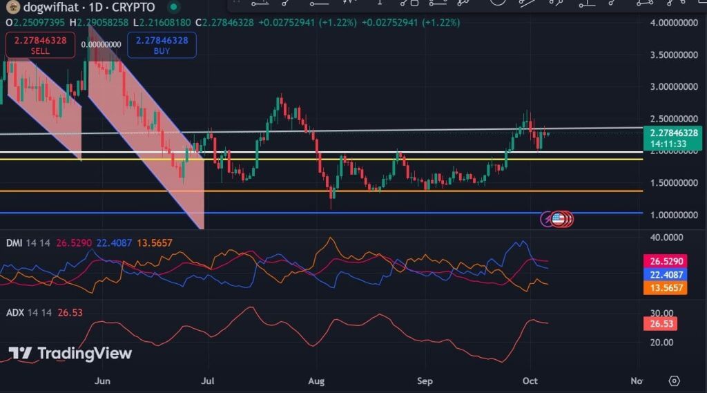Click the close value C2.27846328
707x393 pixels.
click(224, 23)
